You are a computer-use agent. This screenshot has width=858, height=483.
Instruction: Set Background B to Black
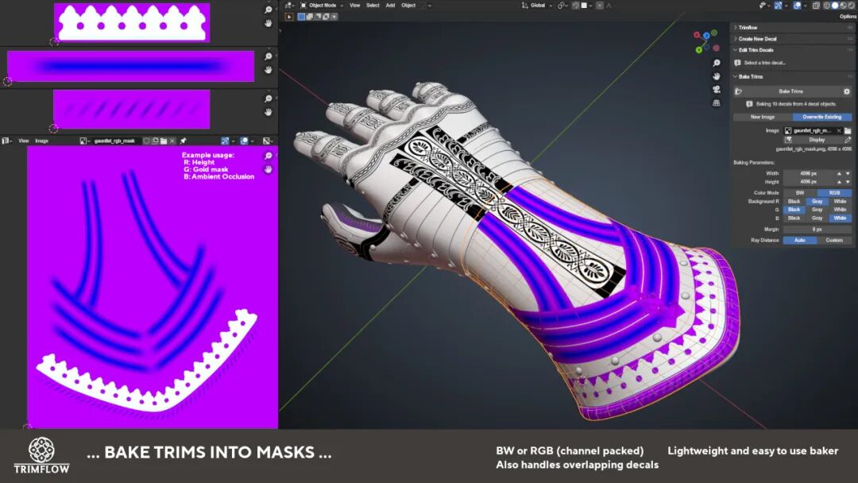click(x=794, y=218)
